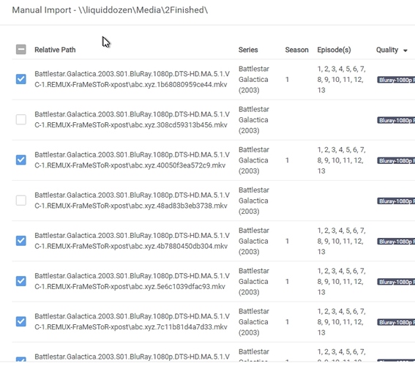Image resolution: width=415 pixels, height=366 pixels.
Task: Uncheck the file ending 7c11b81d4a7d33.mkv
Action: pos(21,321)
